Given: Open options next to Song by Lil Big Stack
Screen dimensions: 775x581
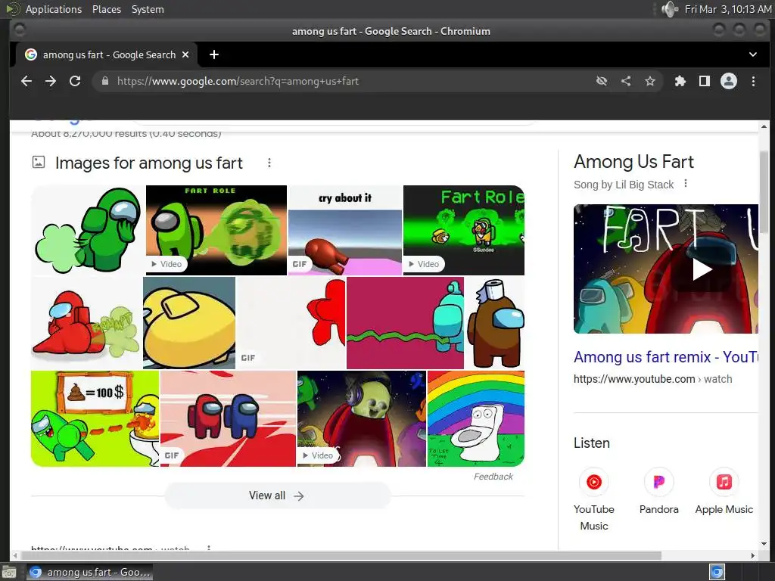Looking at the screenshot, I should pos(686,184).
